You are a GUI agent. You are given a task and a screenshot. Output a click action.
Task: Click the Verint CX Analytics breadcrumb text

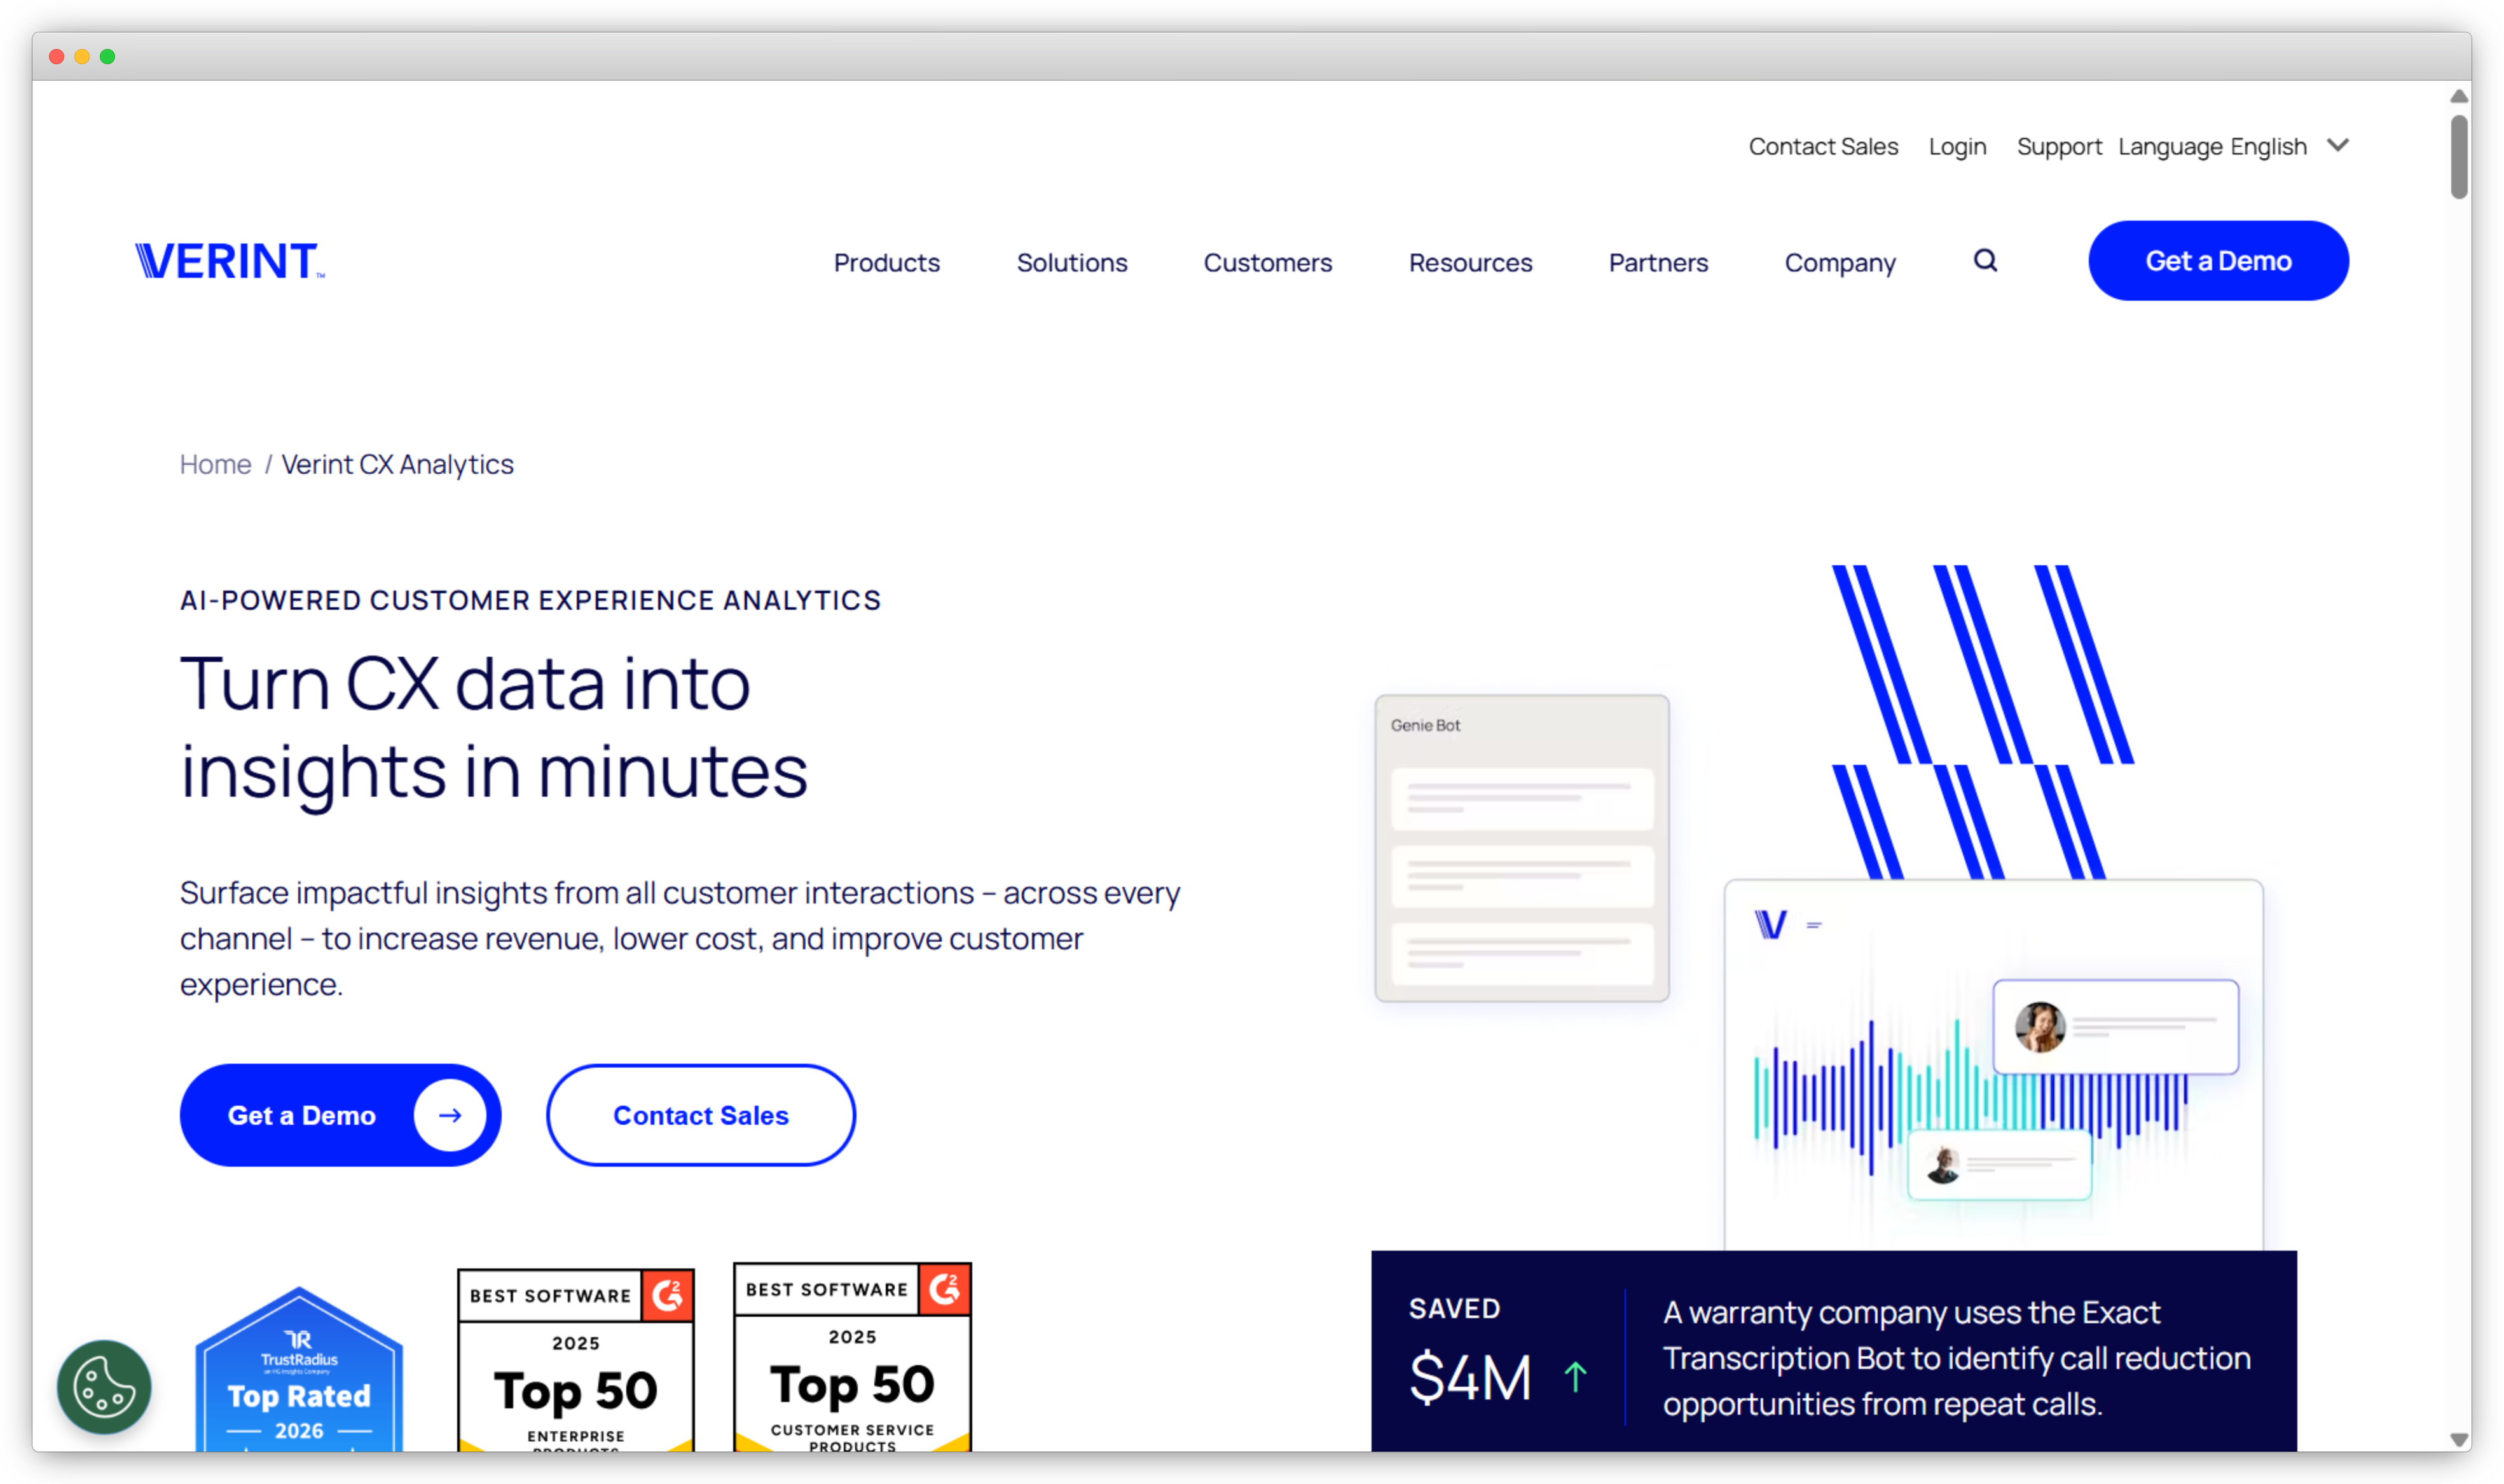pos(397,464)
